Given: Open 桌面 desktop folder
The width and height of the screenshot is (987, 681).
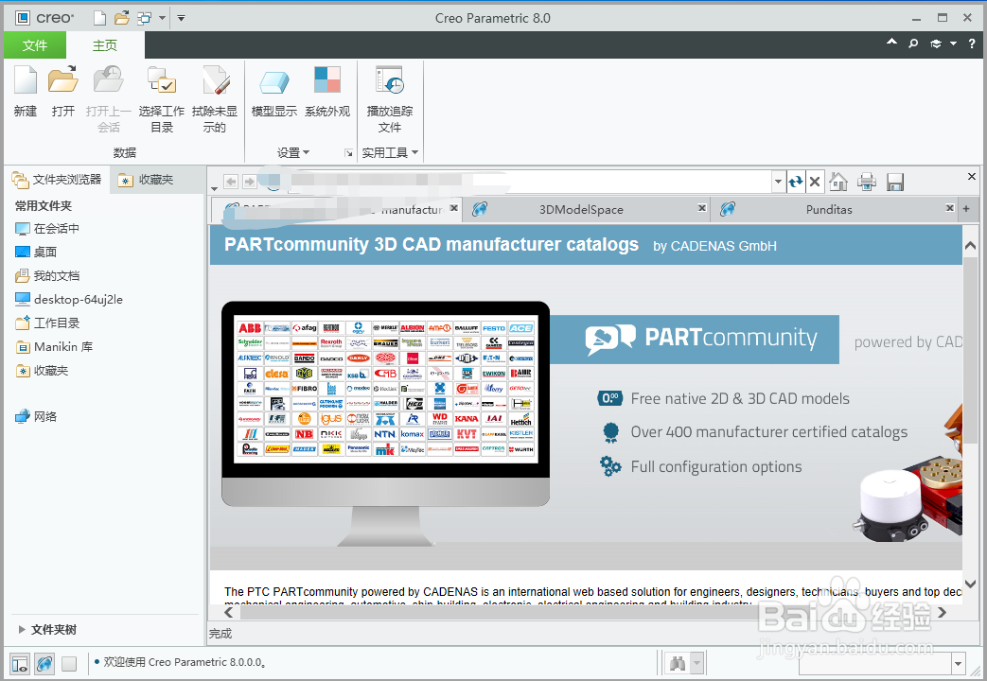Looking at the screenshot, I should (x=37, y=252).
